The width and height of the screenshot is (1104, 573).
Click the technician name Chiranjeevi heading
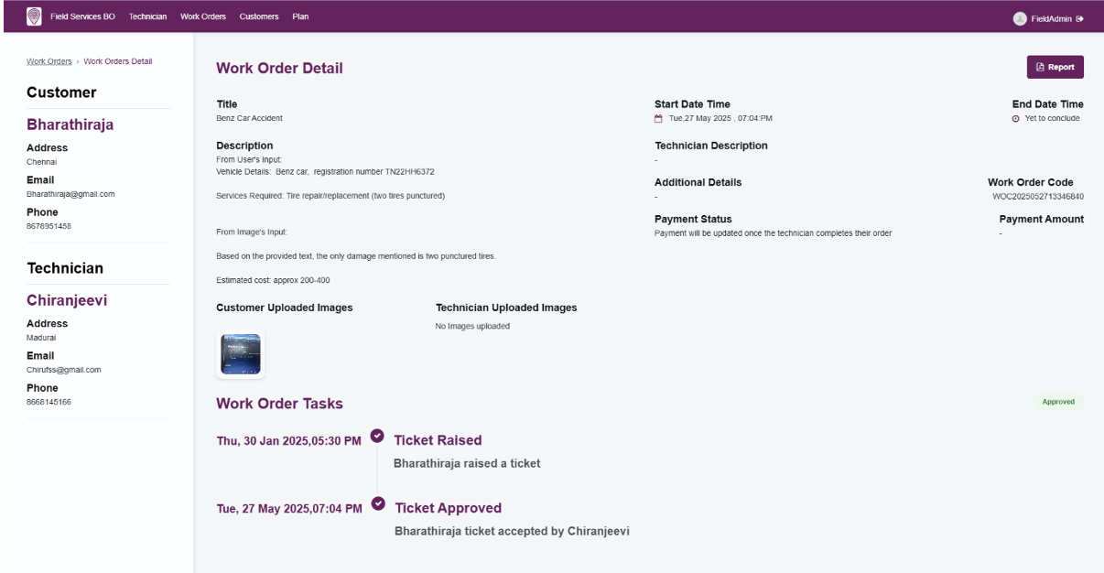(69, 299)
